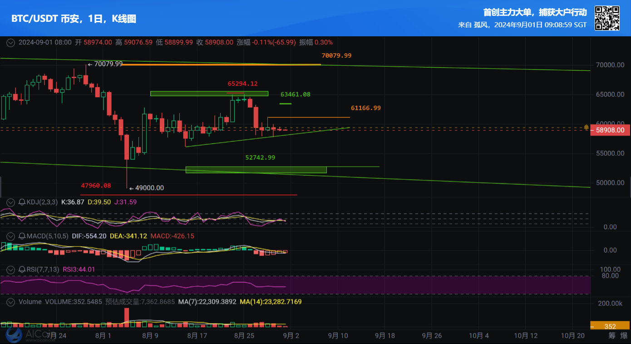Collapse the Volume indicator panel
Screen dimensions: 631x344
[x=10, y=301]
